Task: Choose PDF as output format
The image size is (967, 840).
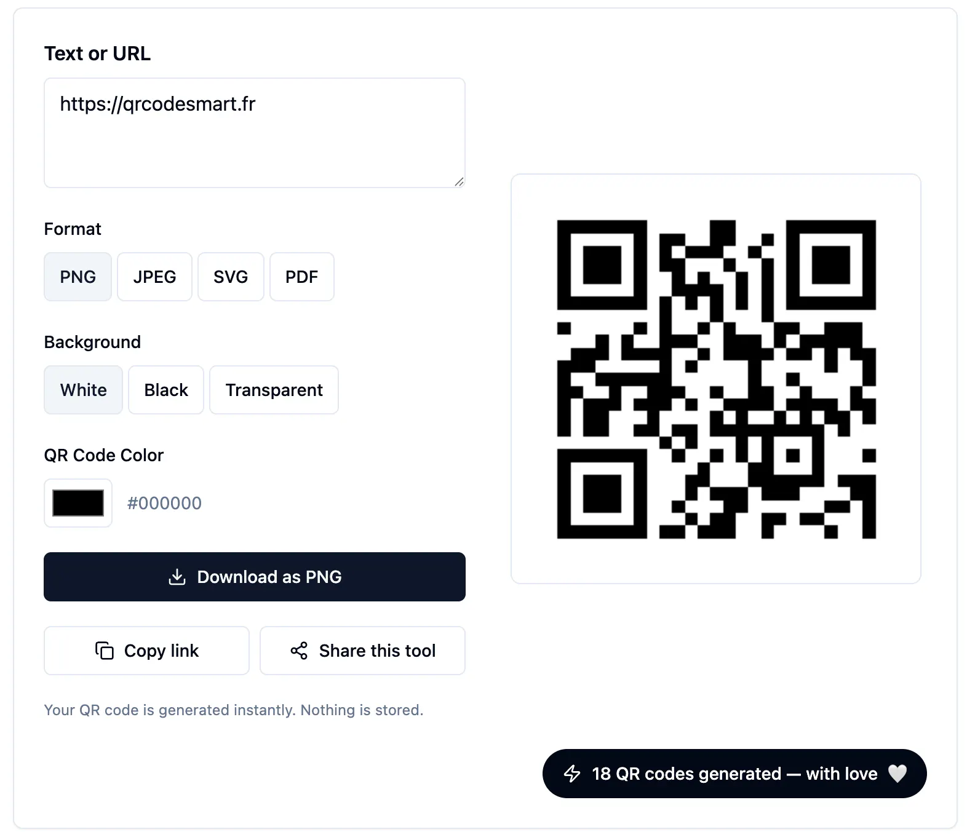Action: (x=301, y=277)
